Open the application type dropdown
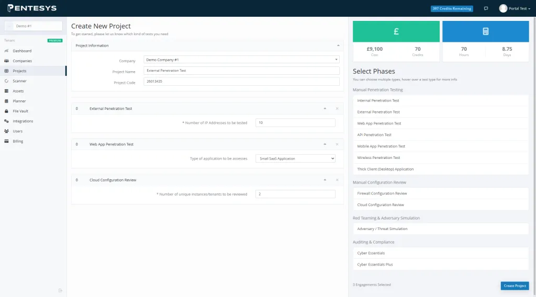 (x=295, y=158)
